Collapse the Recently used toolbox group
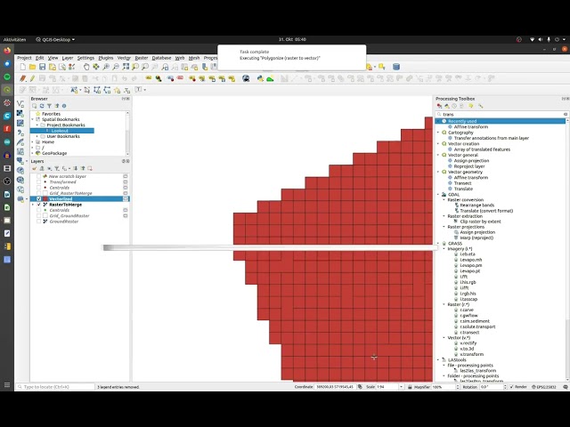 (438, 121)
